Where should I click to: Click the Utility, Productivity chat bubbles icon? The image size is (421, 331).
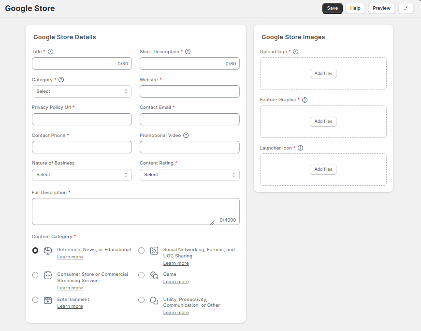point(154,300)
